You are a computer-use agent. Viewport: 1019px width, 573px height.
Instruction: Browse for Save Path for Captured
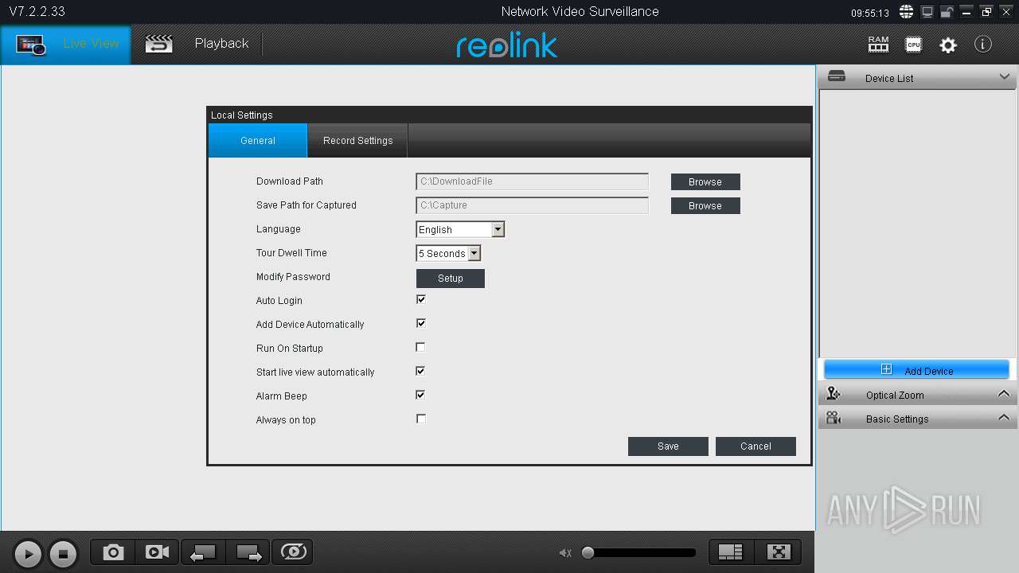[705, 205]
